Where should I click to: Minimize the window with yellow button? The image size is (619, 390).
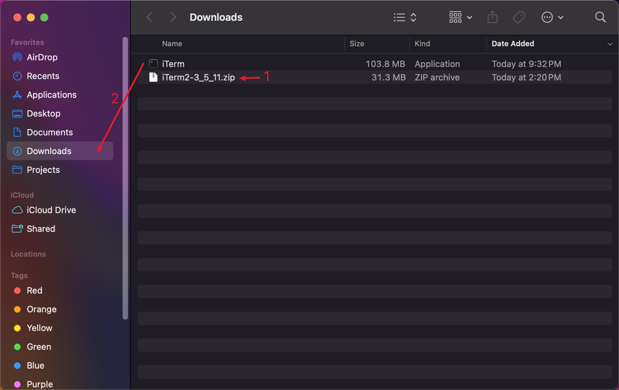(x=31, y=17)
